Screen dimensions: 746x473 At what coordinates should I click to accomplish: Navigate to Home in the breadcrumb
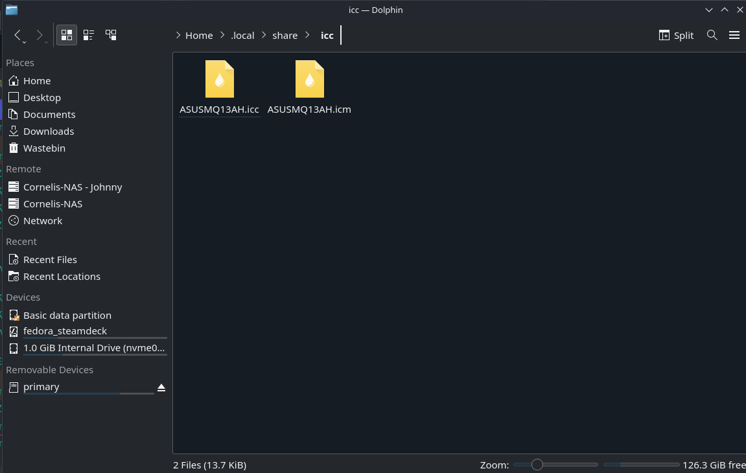coord(199,35)
